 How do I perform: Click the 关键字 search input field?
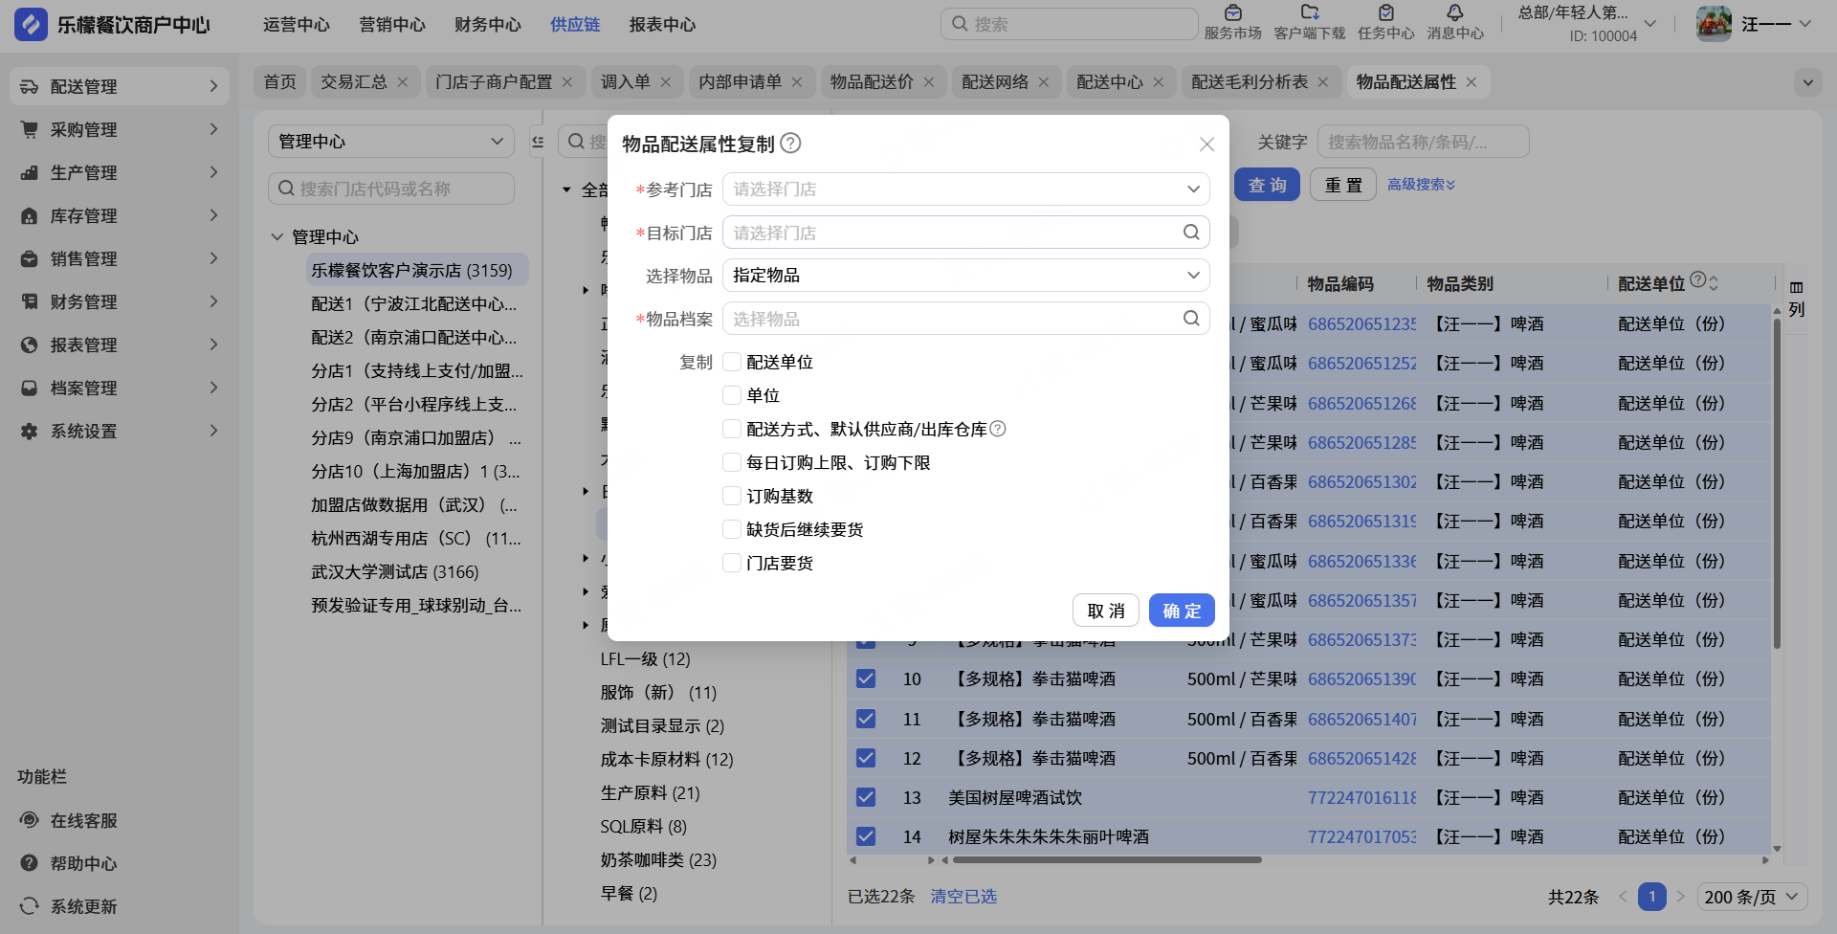click(1422, 142)
